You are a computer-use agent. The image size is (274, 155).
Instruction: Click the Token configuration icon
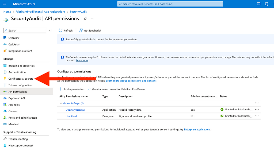(5, 85)
